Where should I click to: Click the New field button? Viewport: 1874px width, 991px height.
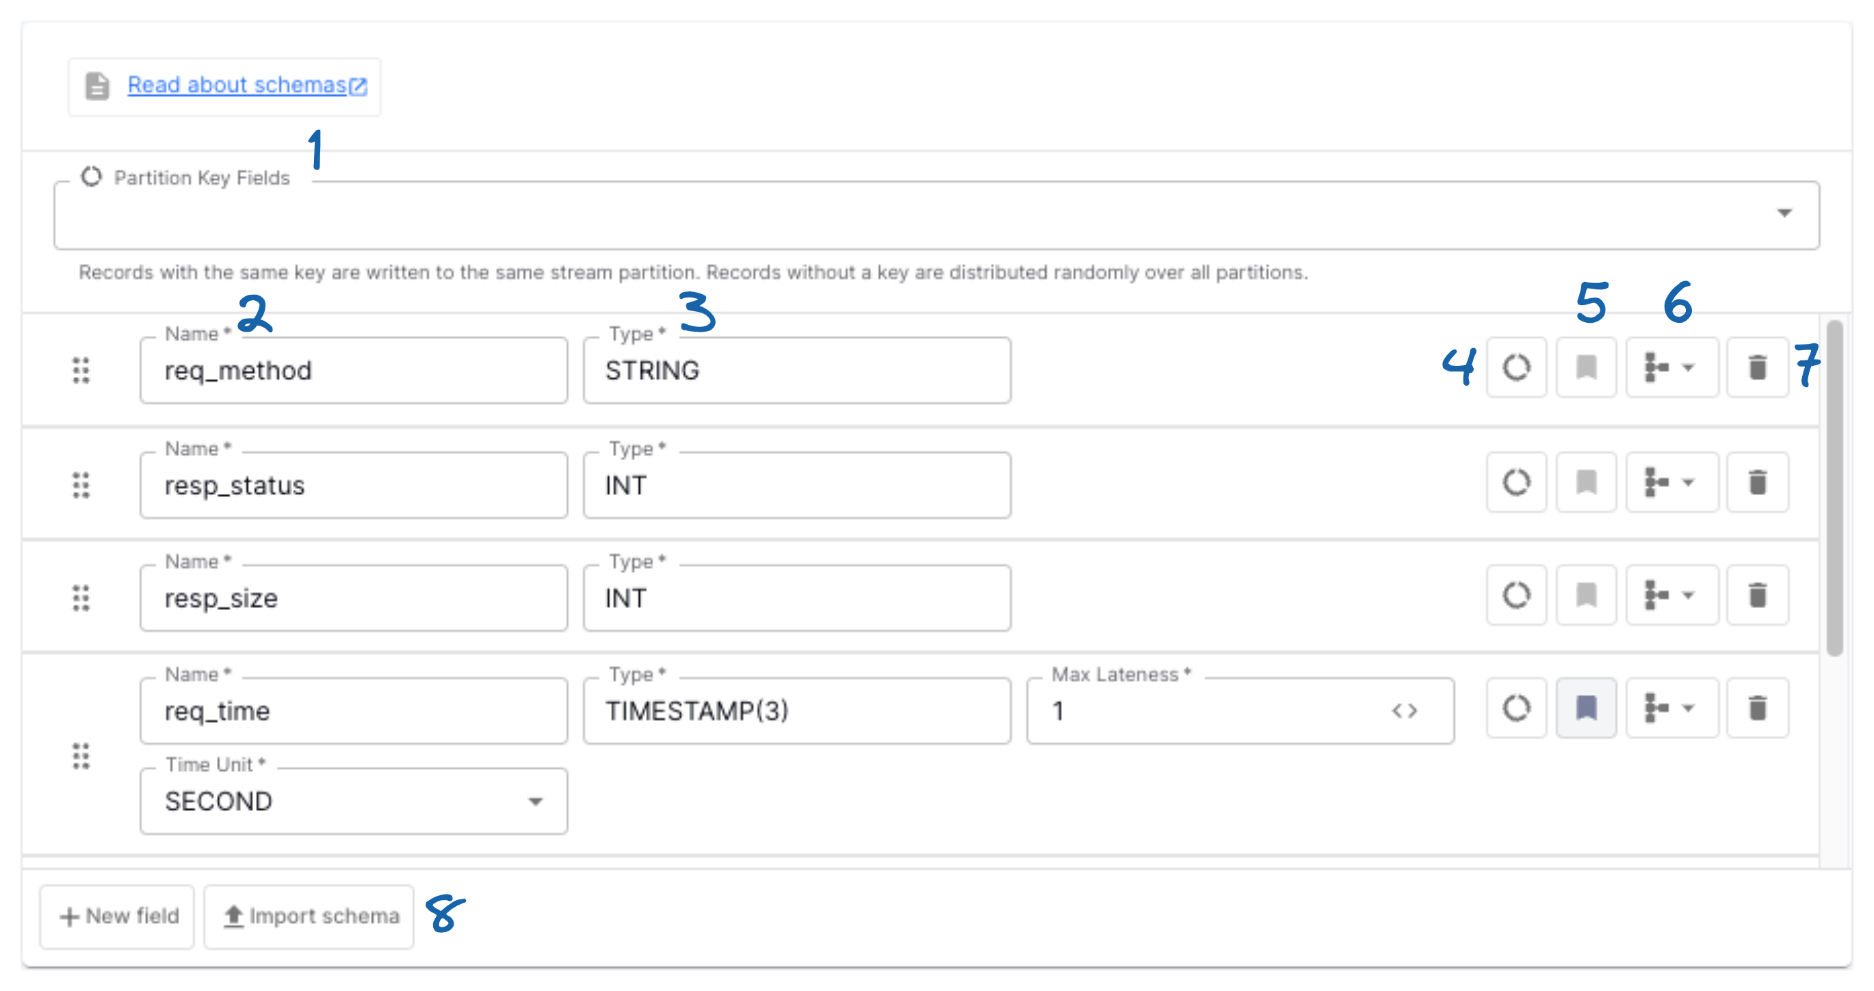tap(117, 916)
